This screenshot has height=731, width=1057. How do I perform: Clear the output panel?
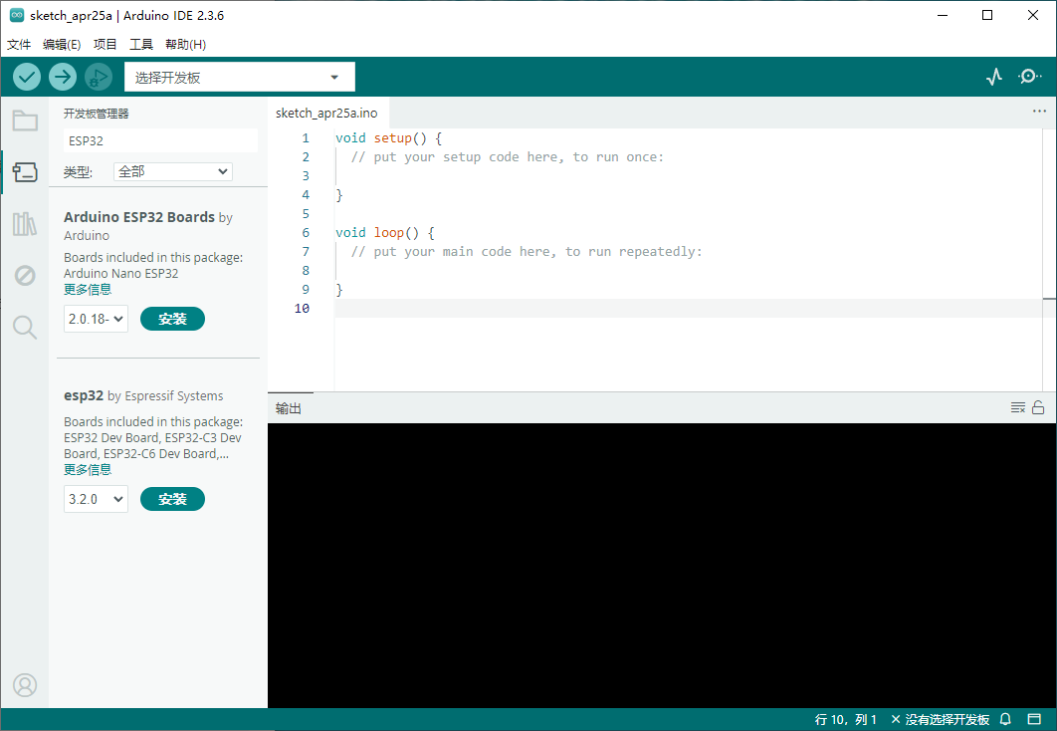click(x=1018, y=407)
